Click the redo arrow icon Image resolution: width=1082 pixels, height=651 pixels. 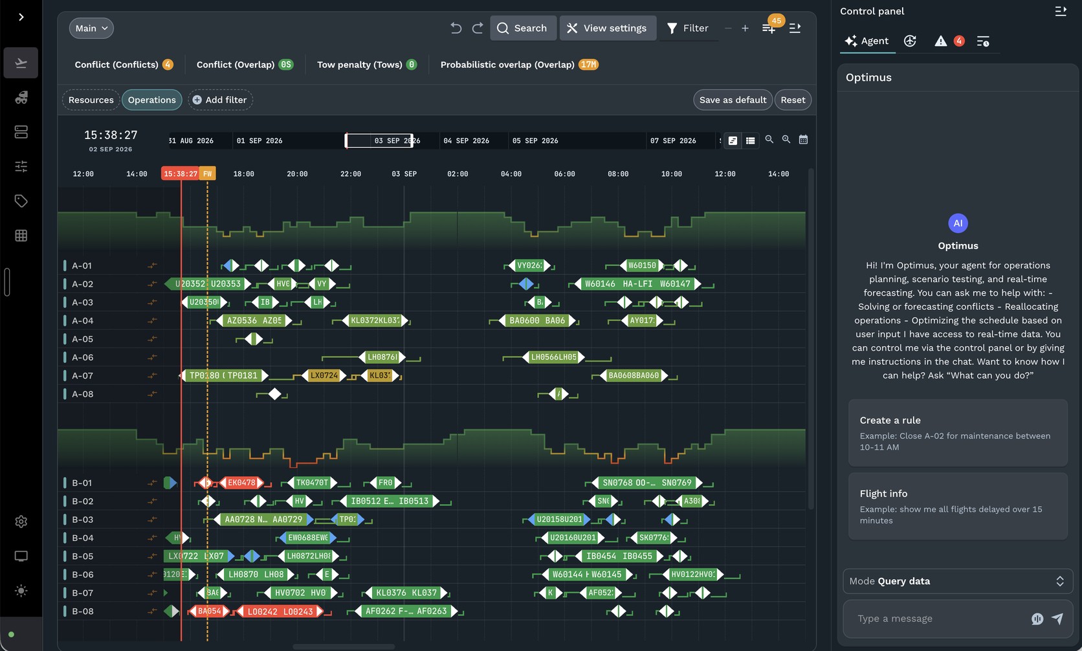(478, 28)
